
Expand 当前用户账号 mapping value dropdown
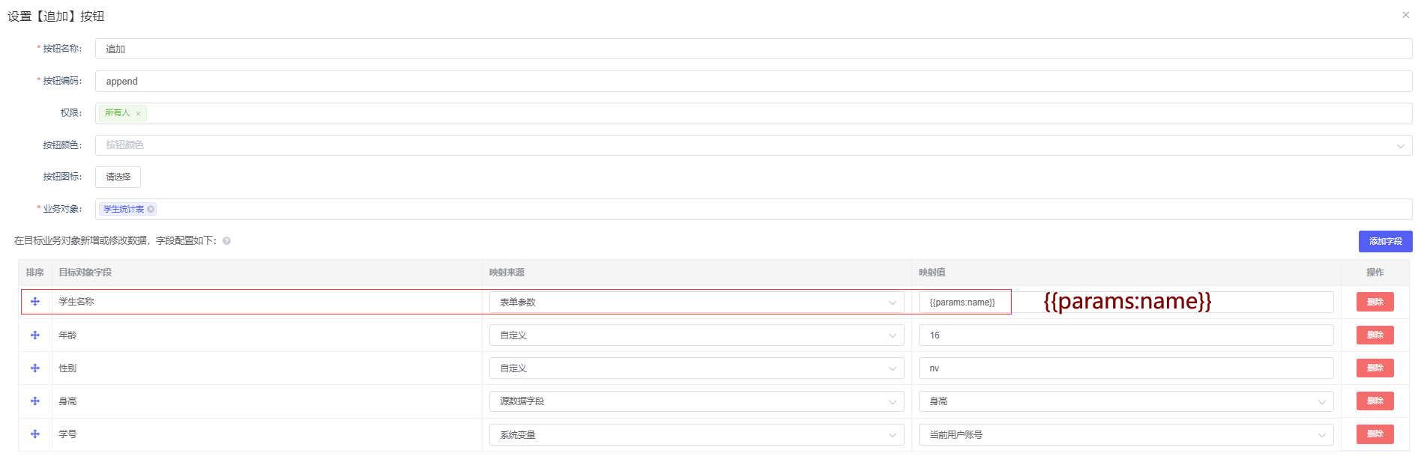[x=1126, y=435]
